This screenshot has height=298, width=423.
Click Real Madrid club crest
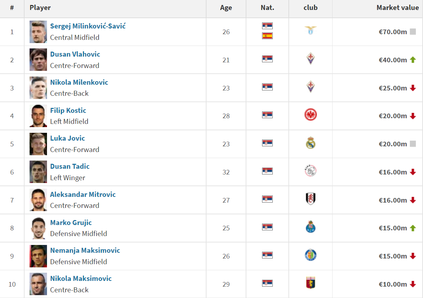click(x=310, y=143)
